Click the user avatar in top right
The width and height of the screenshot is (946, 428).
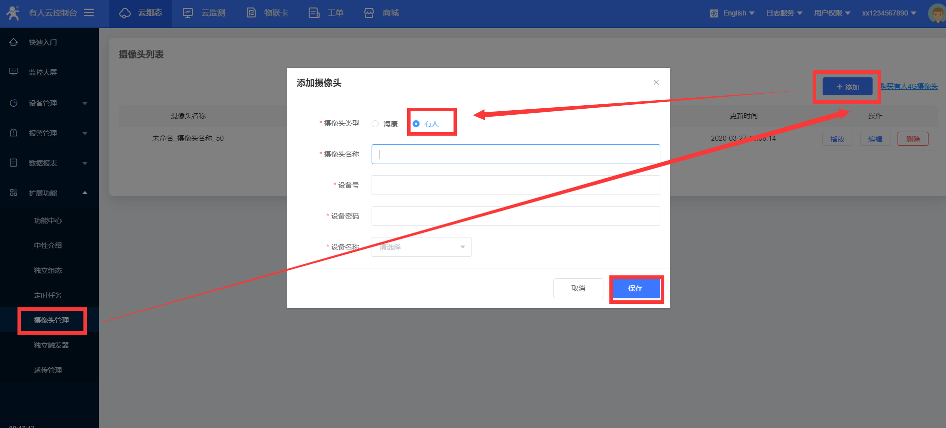pyautogui.click(x=937, y=13)
